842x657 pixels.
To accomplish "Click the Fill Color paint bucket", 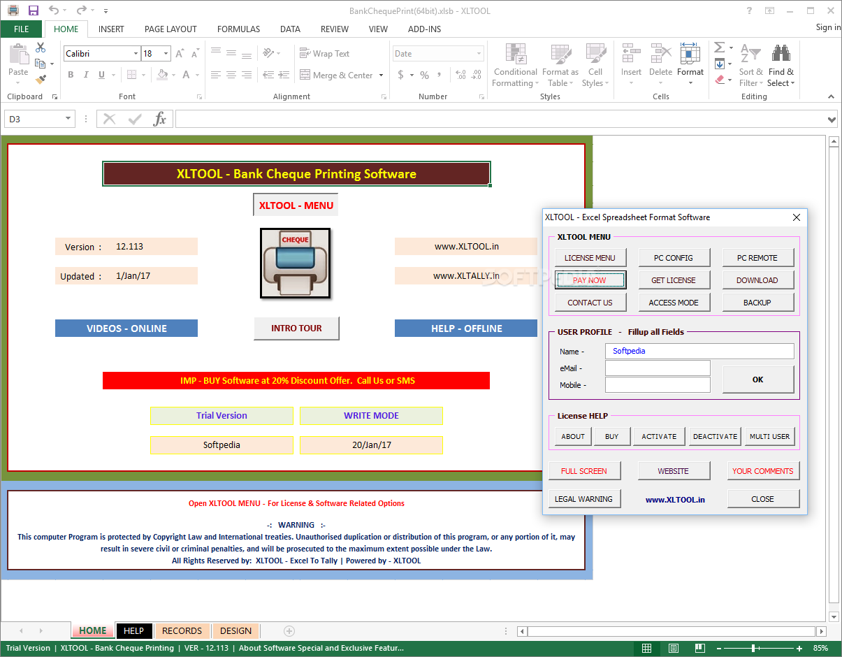I will click(162, 75).
